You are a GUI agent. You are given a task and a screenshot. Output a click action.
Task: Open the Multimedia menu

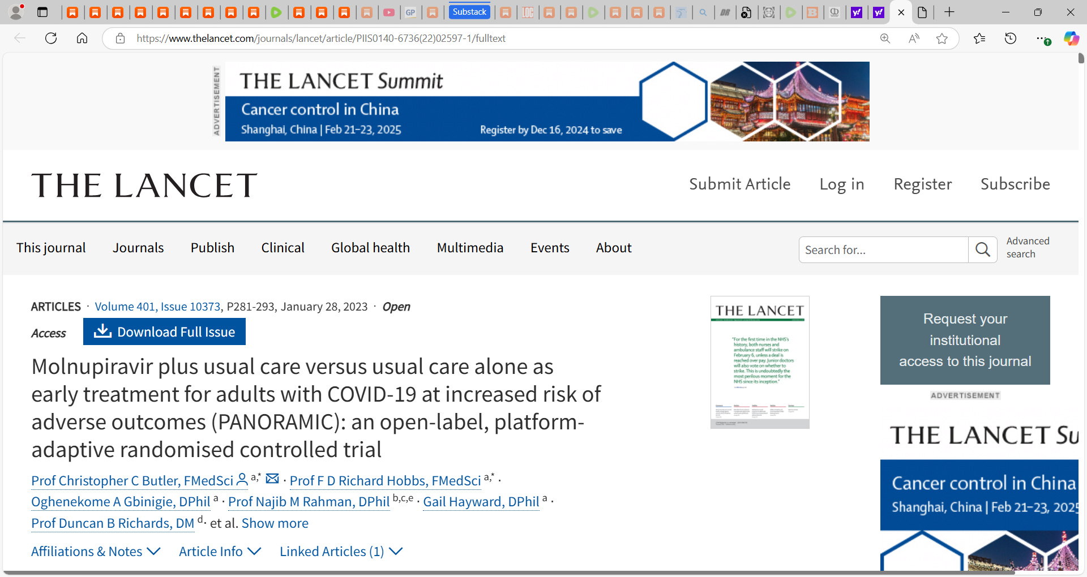pos(470,248)
